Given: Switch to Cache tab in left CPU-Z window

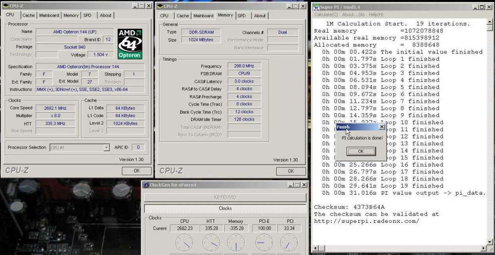Looking at the screenshot, I should click(28, 15).
